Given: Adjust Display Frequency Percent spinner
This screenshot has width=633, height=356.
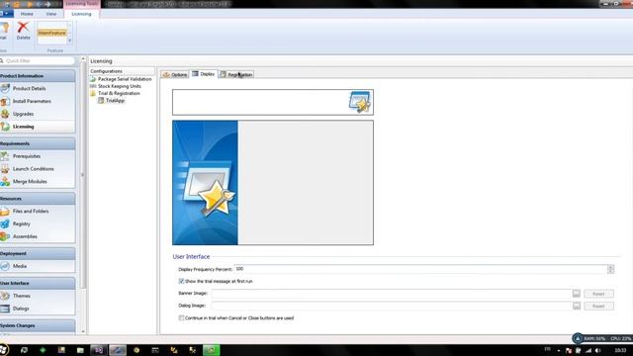Looking at the screenshot, I should coord(610,269).
